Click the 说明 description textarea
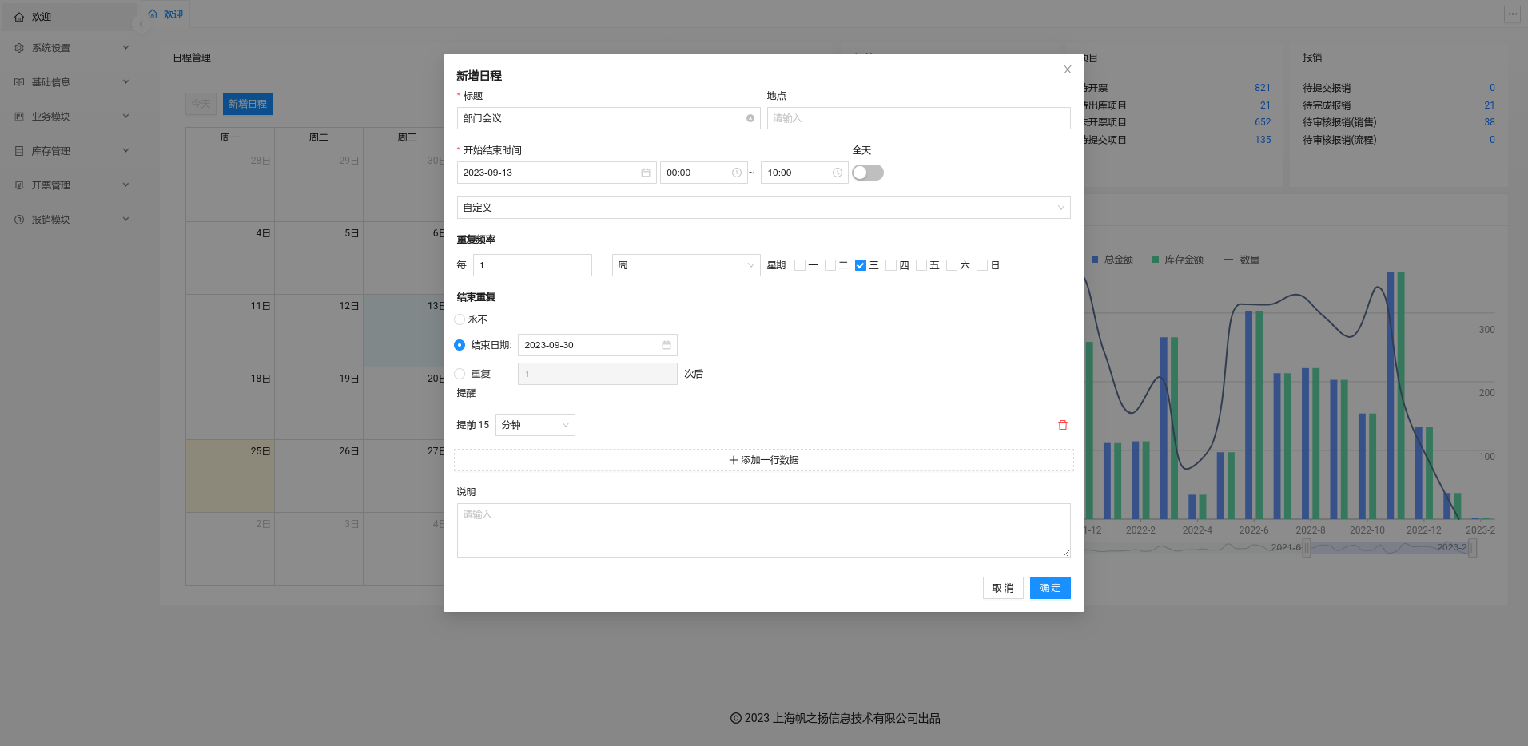 (764, 530)
